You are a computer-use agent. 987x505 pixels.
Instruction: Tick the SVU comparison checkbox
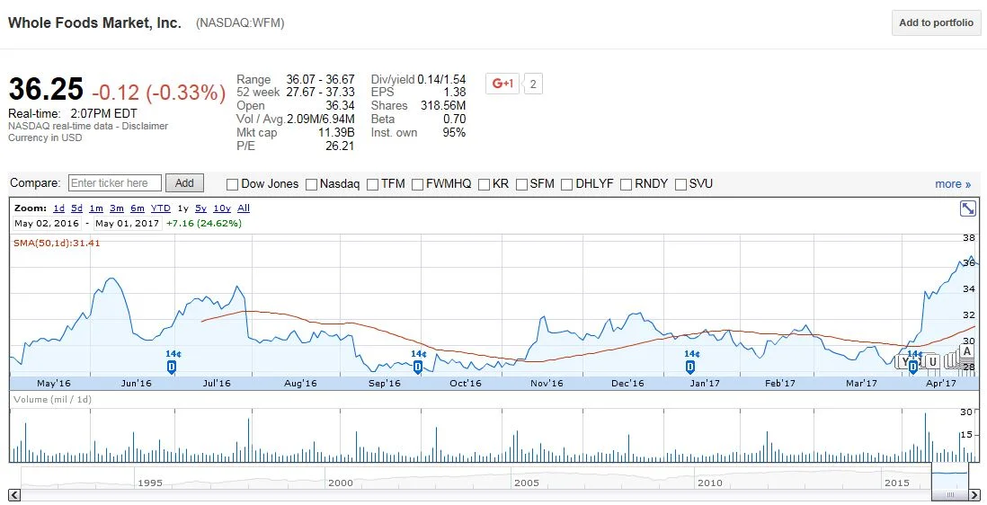pos(680,184)
